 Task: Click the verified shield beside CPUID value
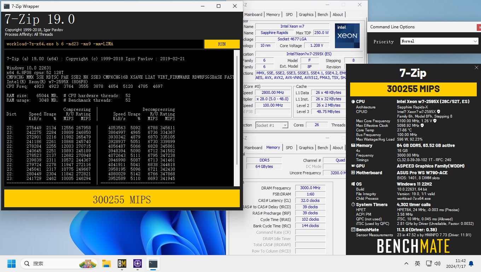pos(439,112)
